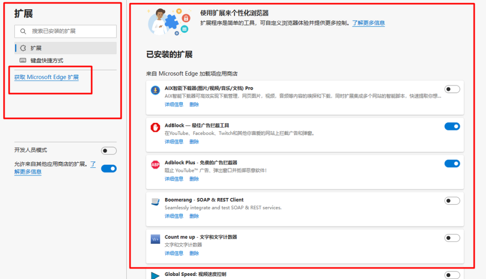The height and width of the screenshot is (279, 486).
Task: Click 删除 for AdBlock 最佳广告拦截工具
Action: coord(194,142)
